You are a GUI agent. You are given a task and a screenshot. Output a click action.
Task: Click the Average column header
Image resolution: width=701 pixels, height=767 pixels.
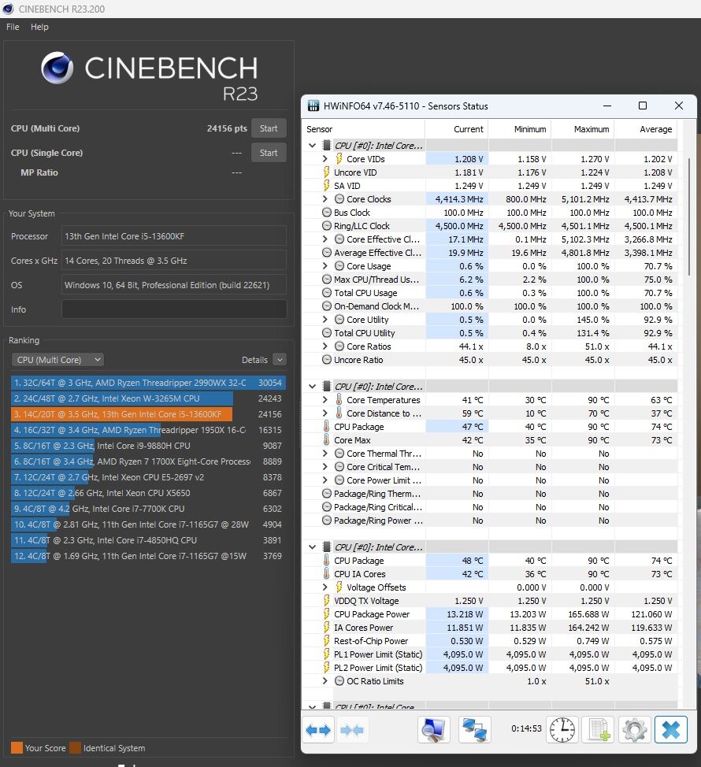tap(646, 129)
